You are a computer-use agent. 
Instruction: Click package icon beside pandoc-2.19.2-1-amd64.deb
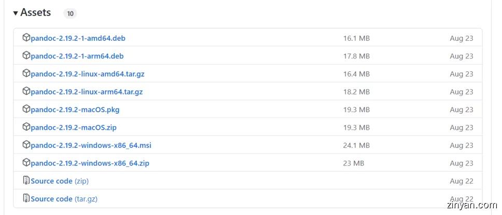(26, 38)
